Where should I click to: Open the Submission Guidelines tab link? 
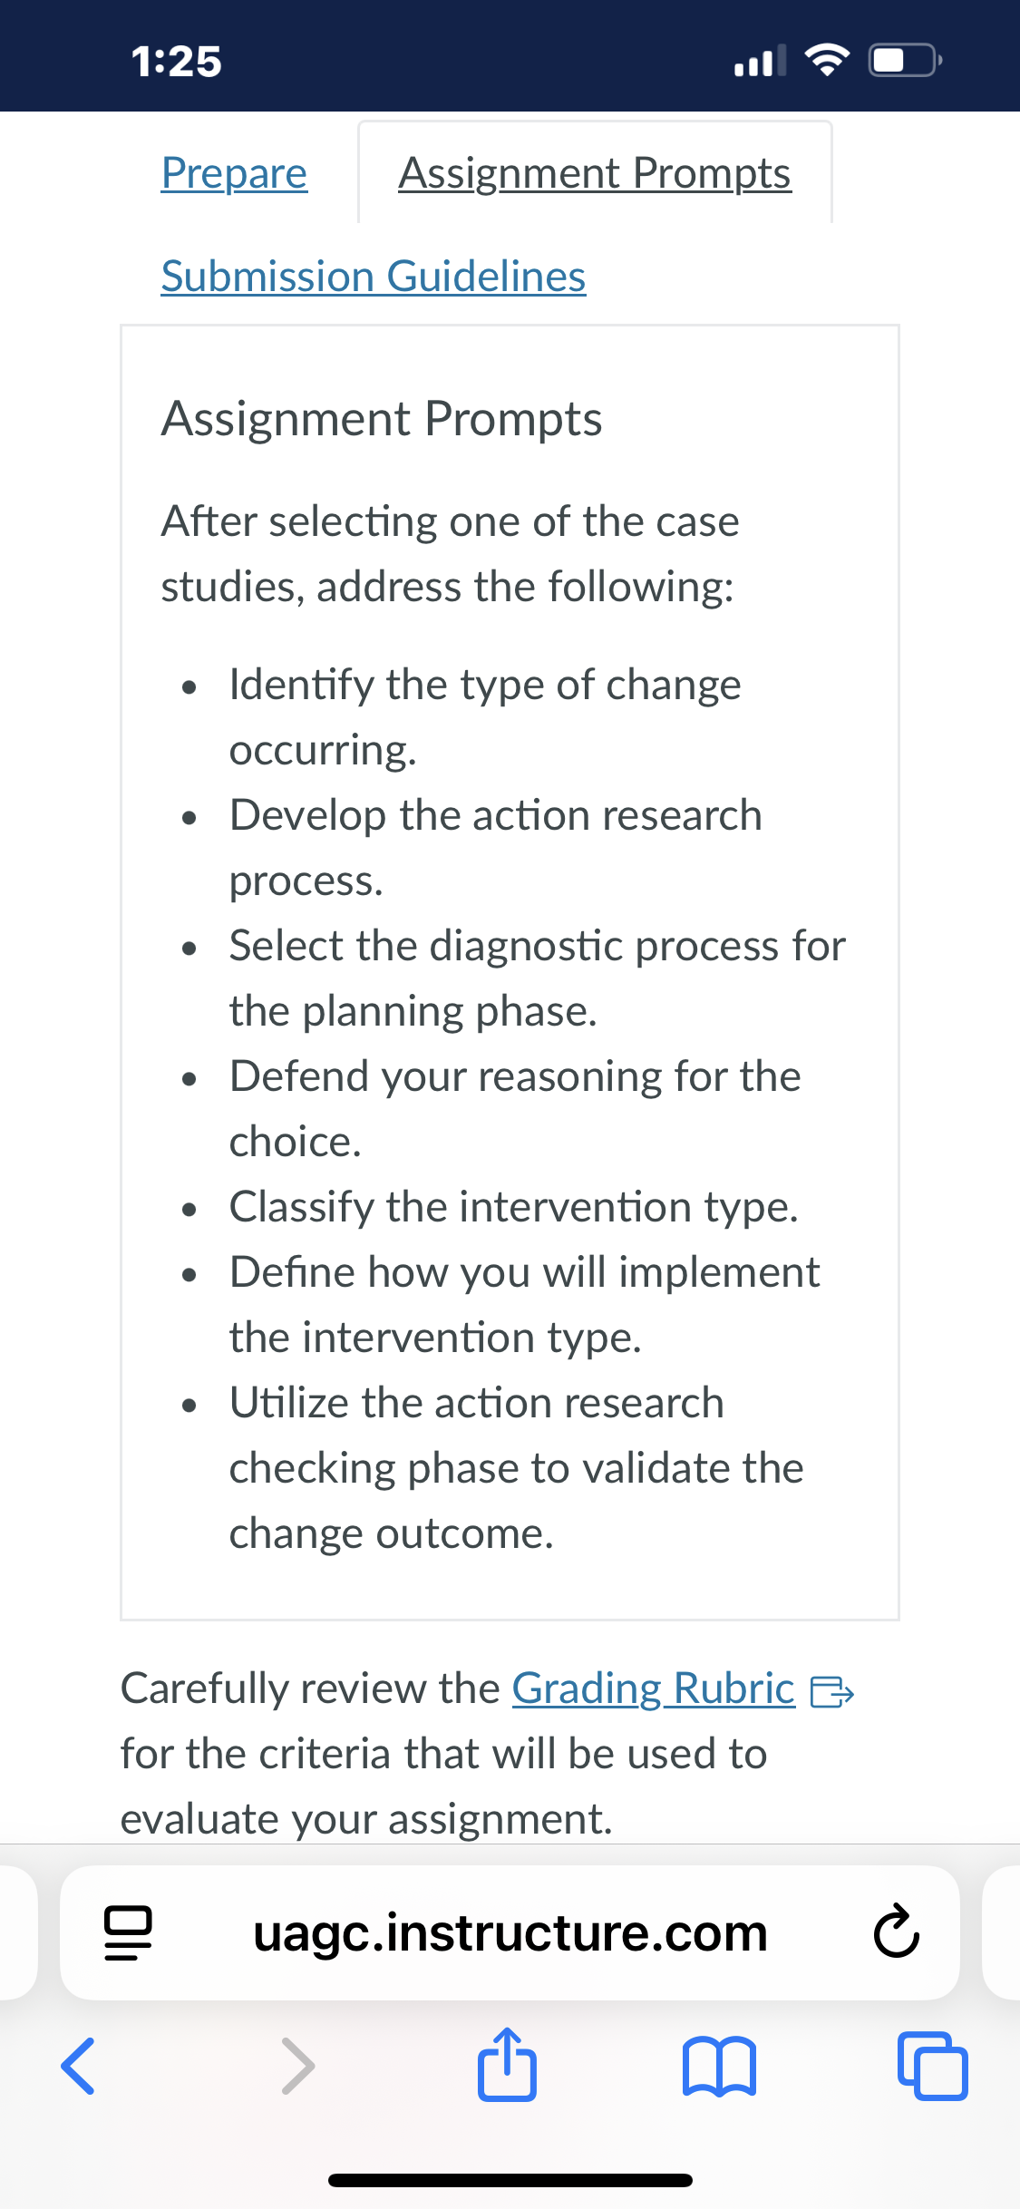click(x=374, y=276)
